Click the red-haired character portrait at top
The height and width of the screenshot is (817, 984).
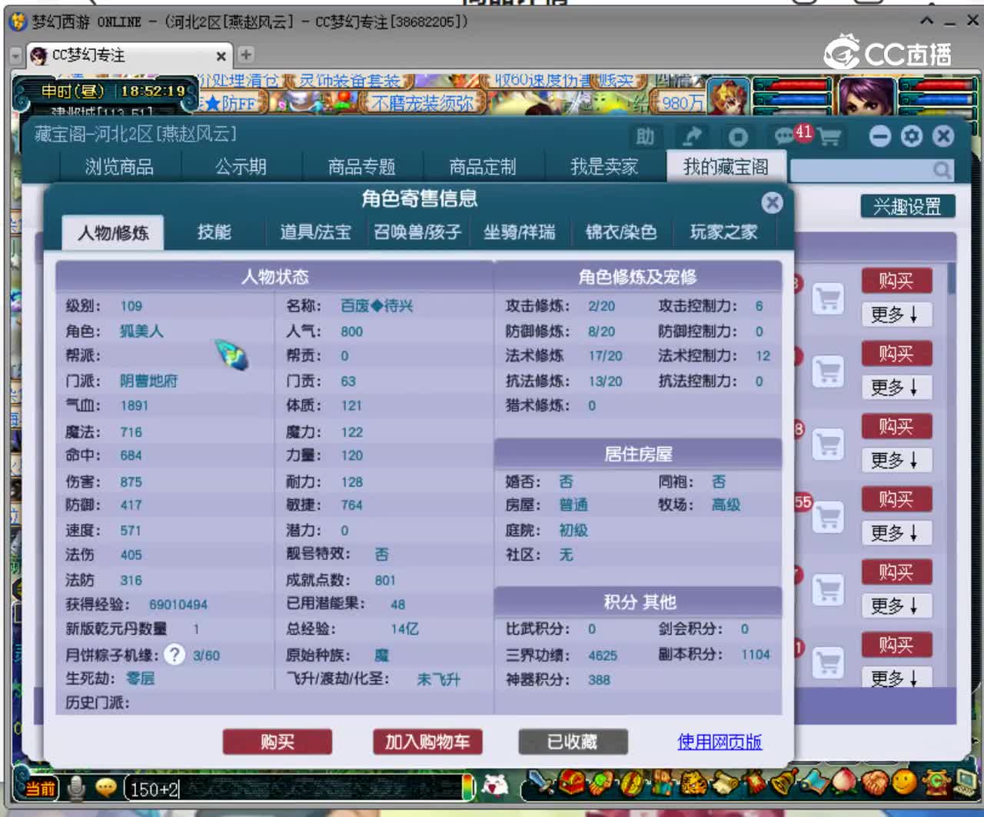tap(729, 95)
